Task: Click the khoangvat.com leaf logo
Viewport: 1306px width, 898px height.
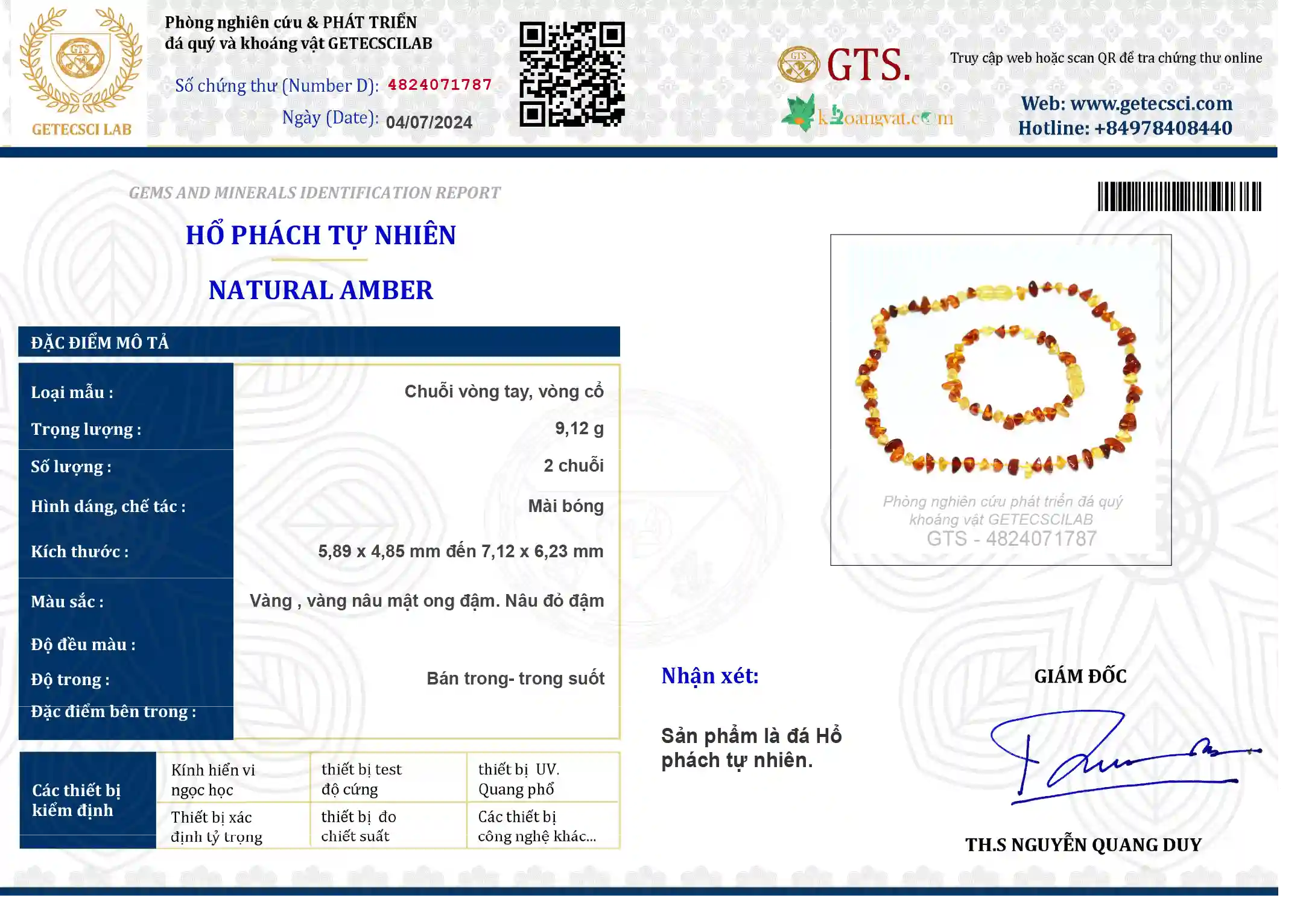Action: [x=799, y=113]
